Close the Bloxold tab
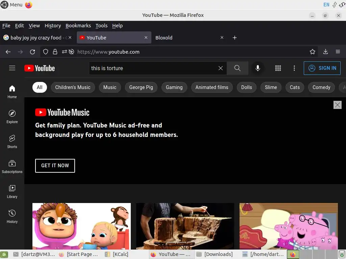The image size is (346, 259). (222, 38)
